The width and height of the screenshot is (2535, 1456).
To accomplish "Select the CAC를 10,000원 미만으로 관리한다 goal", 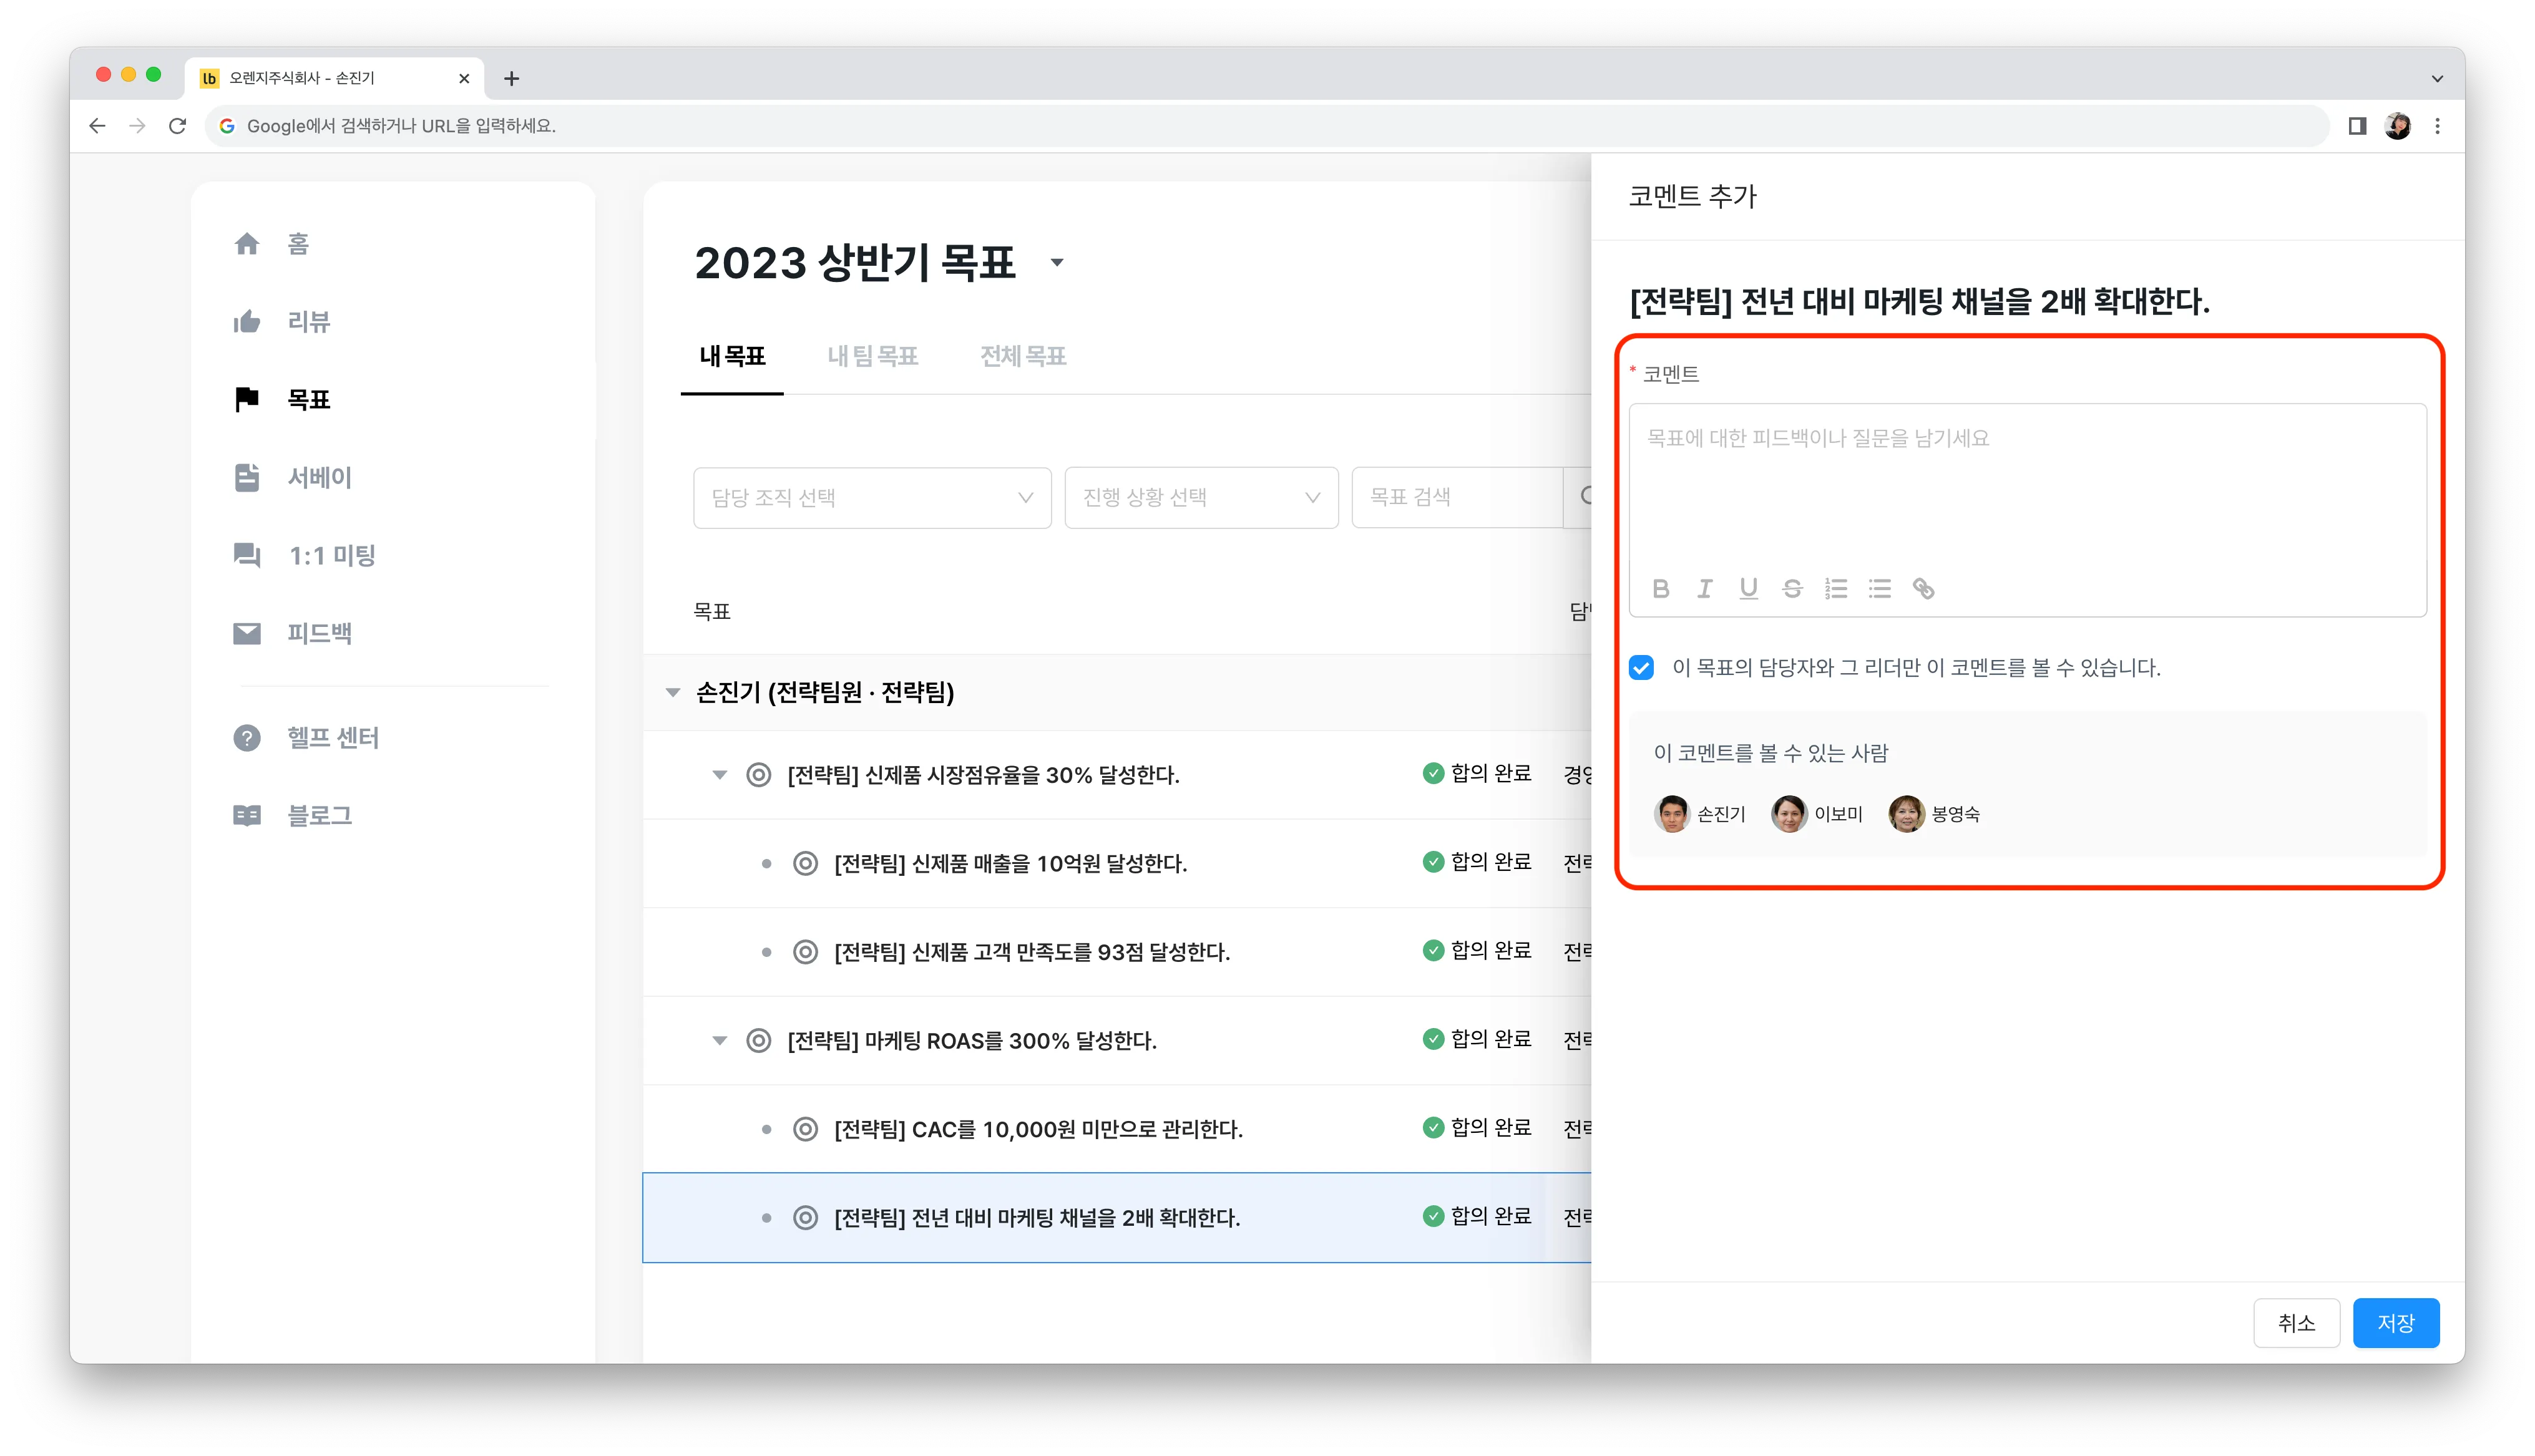I will pyautogui.click(x=1038, y=1130).
